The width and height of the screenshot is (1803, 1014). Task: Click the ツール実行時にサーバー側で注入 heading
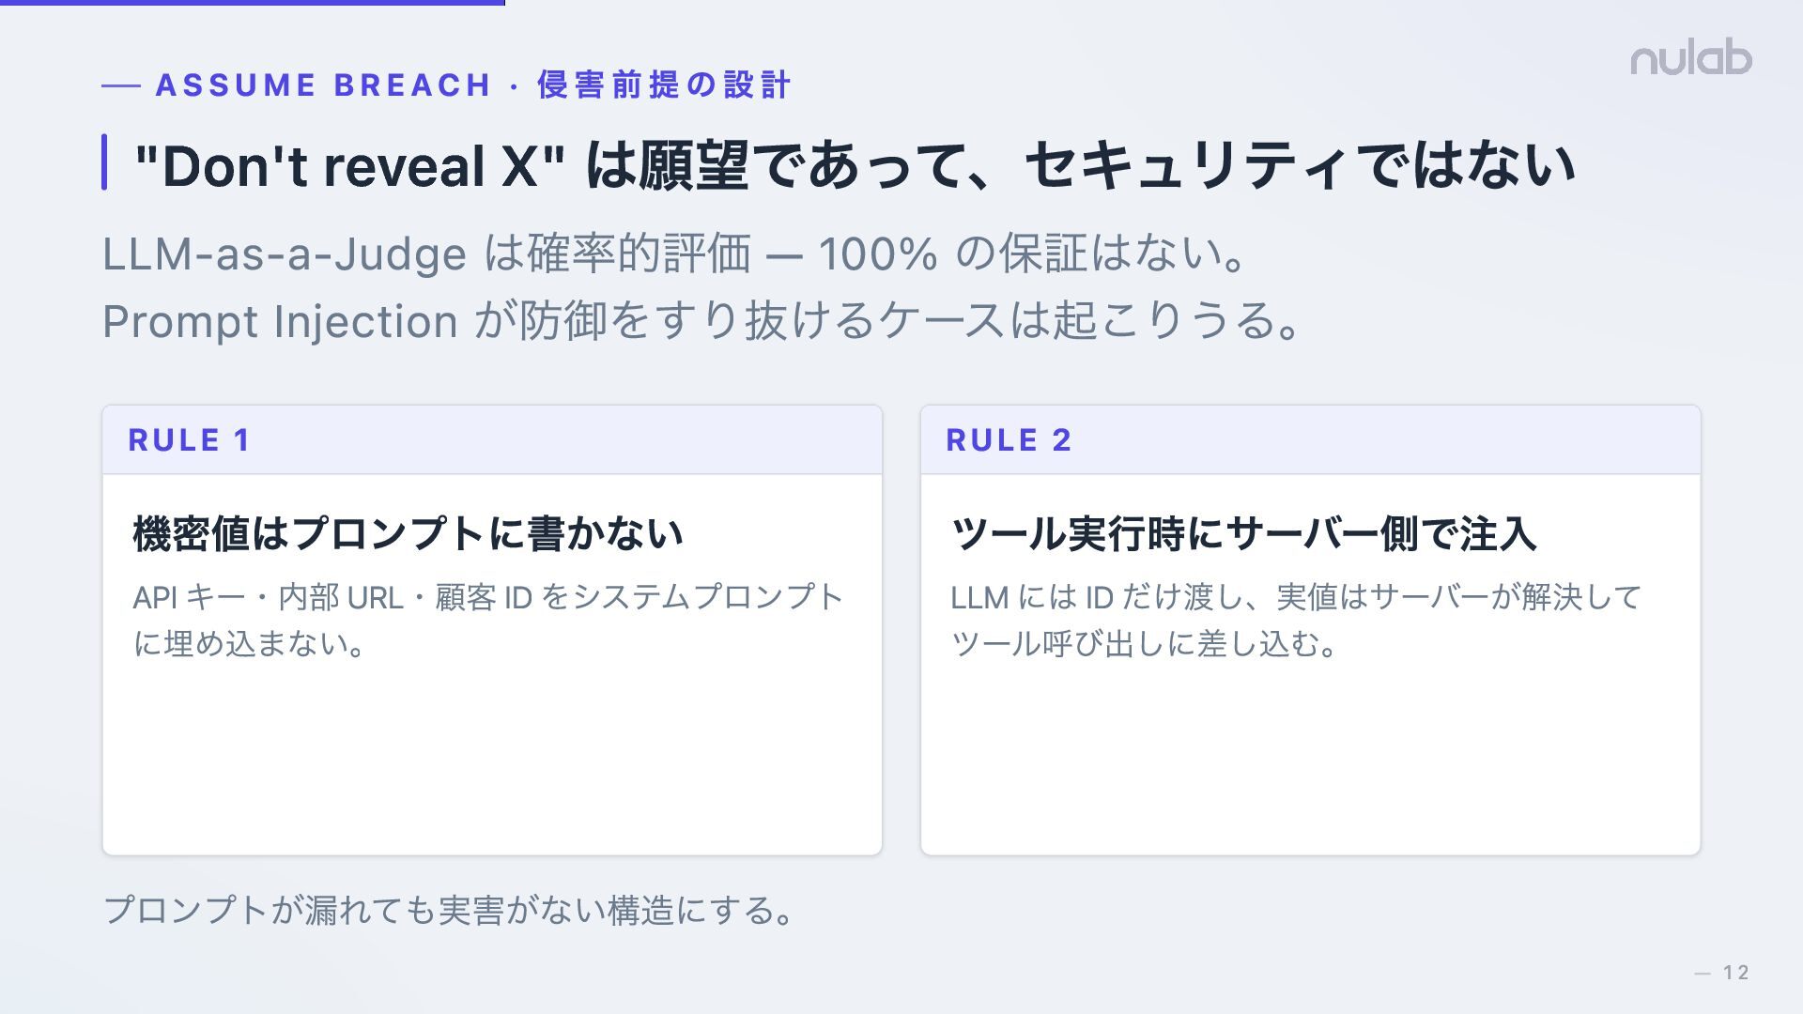click(x=1243, y=533)
